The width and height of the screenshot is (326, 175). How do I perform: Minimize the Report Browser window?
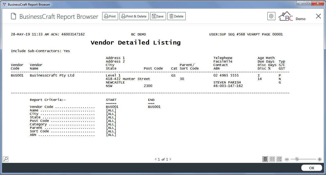300,3
